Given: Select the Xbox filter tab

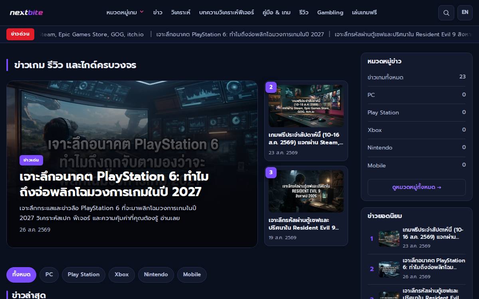Looking at the screenshot, I should coord(122,275).
